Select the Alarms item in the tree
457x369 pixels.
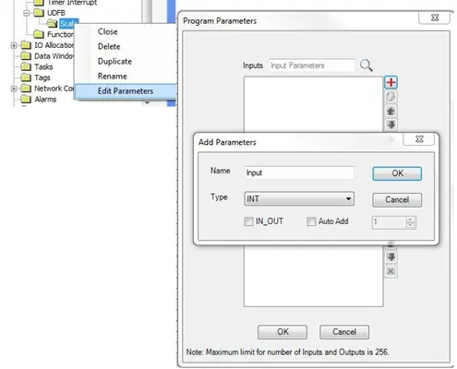[45, 99]
